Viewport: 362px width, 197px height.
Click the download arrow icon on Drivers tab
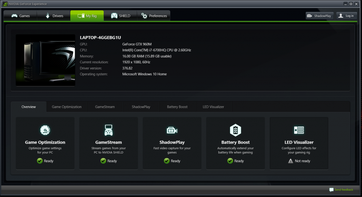pyautogui.click(x=48, y=16)
